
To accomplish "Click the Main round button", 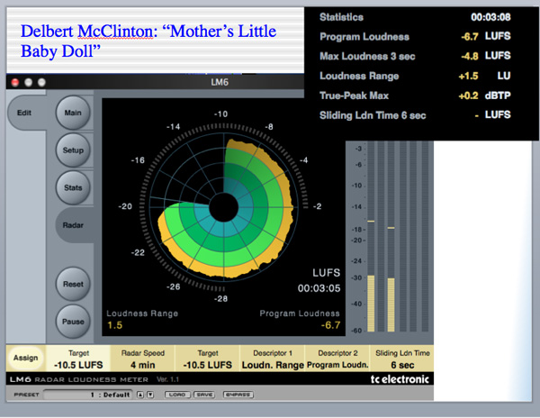I will pyautogui.click(x=73, y=113).
